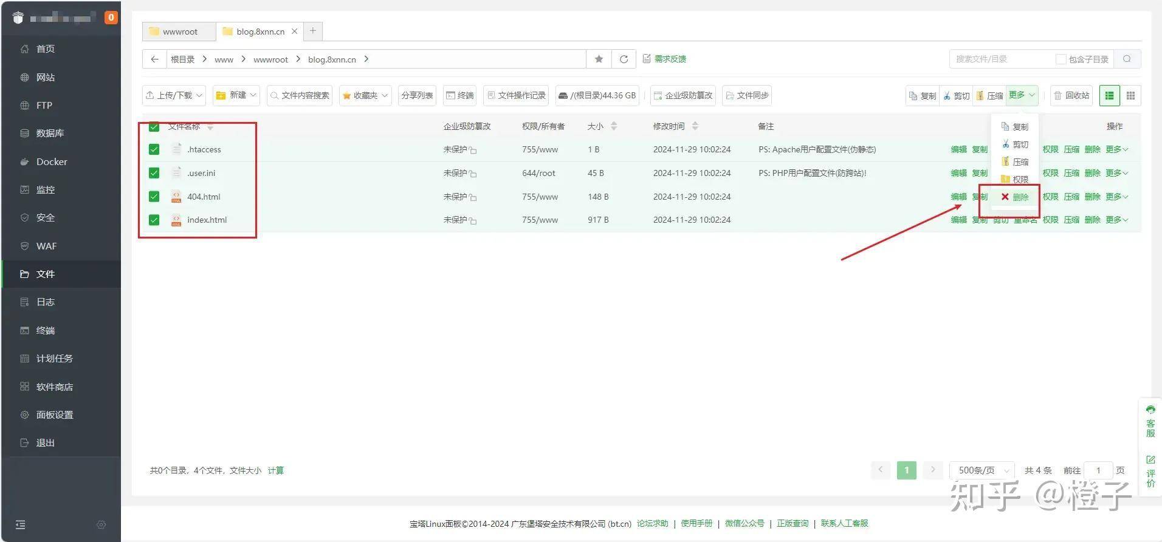This screenshot has width=1162, height=542.
Task: Open the 文件同步 file sync
Action: pyautogui.click(x=746, y=95)
